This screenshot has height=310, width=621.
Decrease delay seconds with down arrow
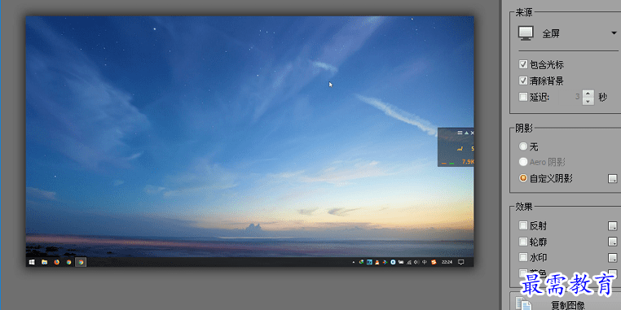[588, 101]
